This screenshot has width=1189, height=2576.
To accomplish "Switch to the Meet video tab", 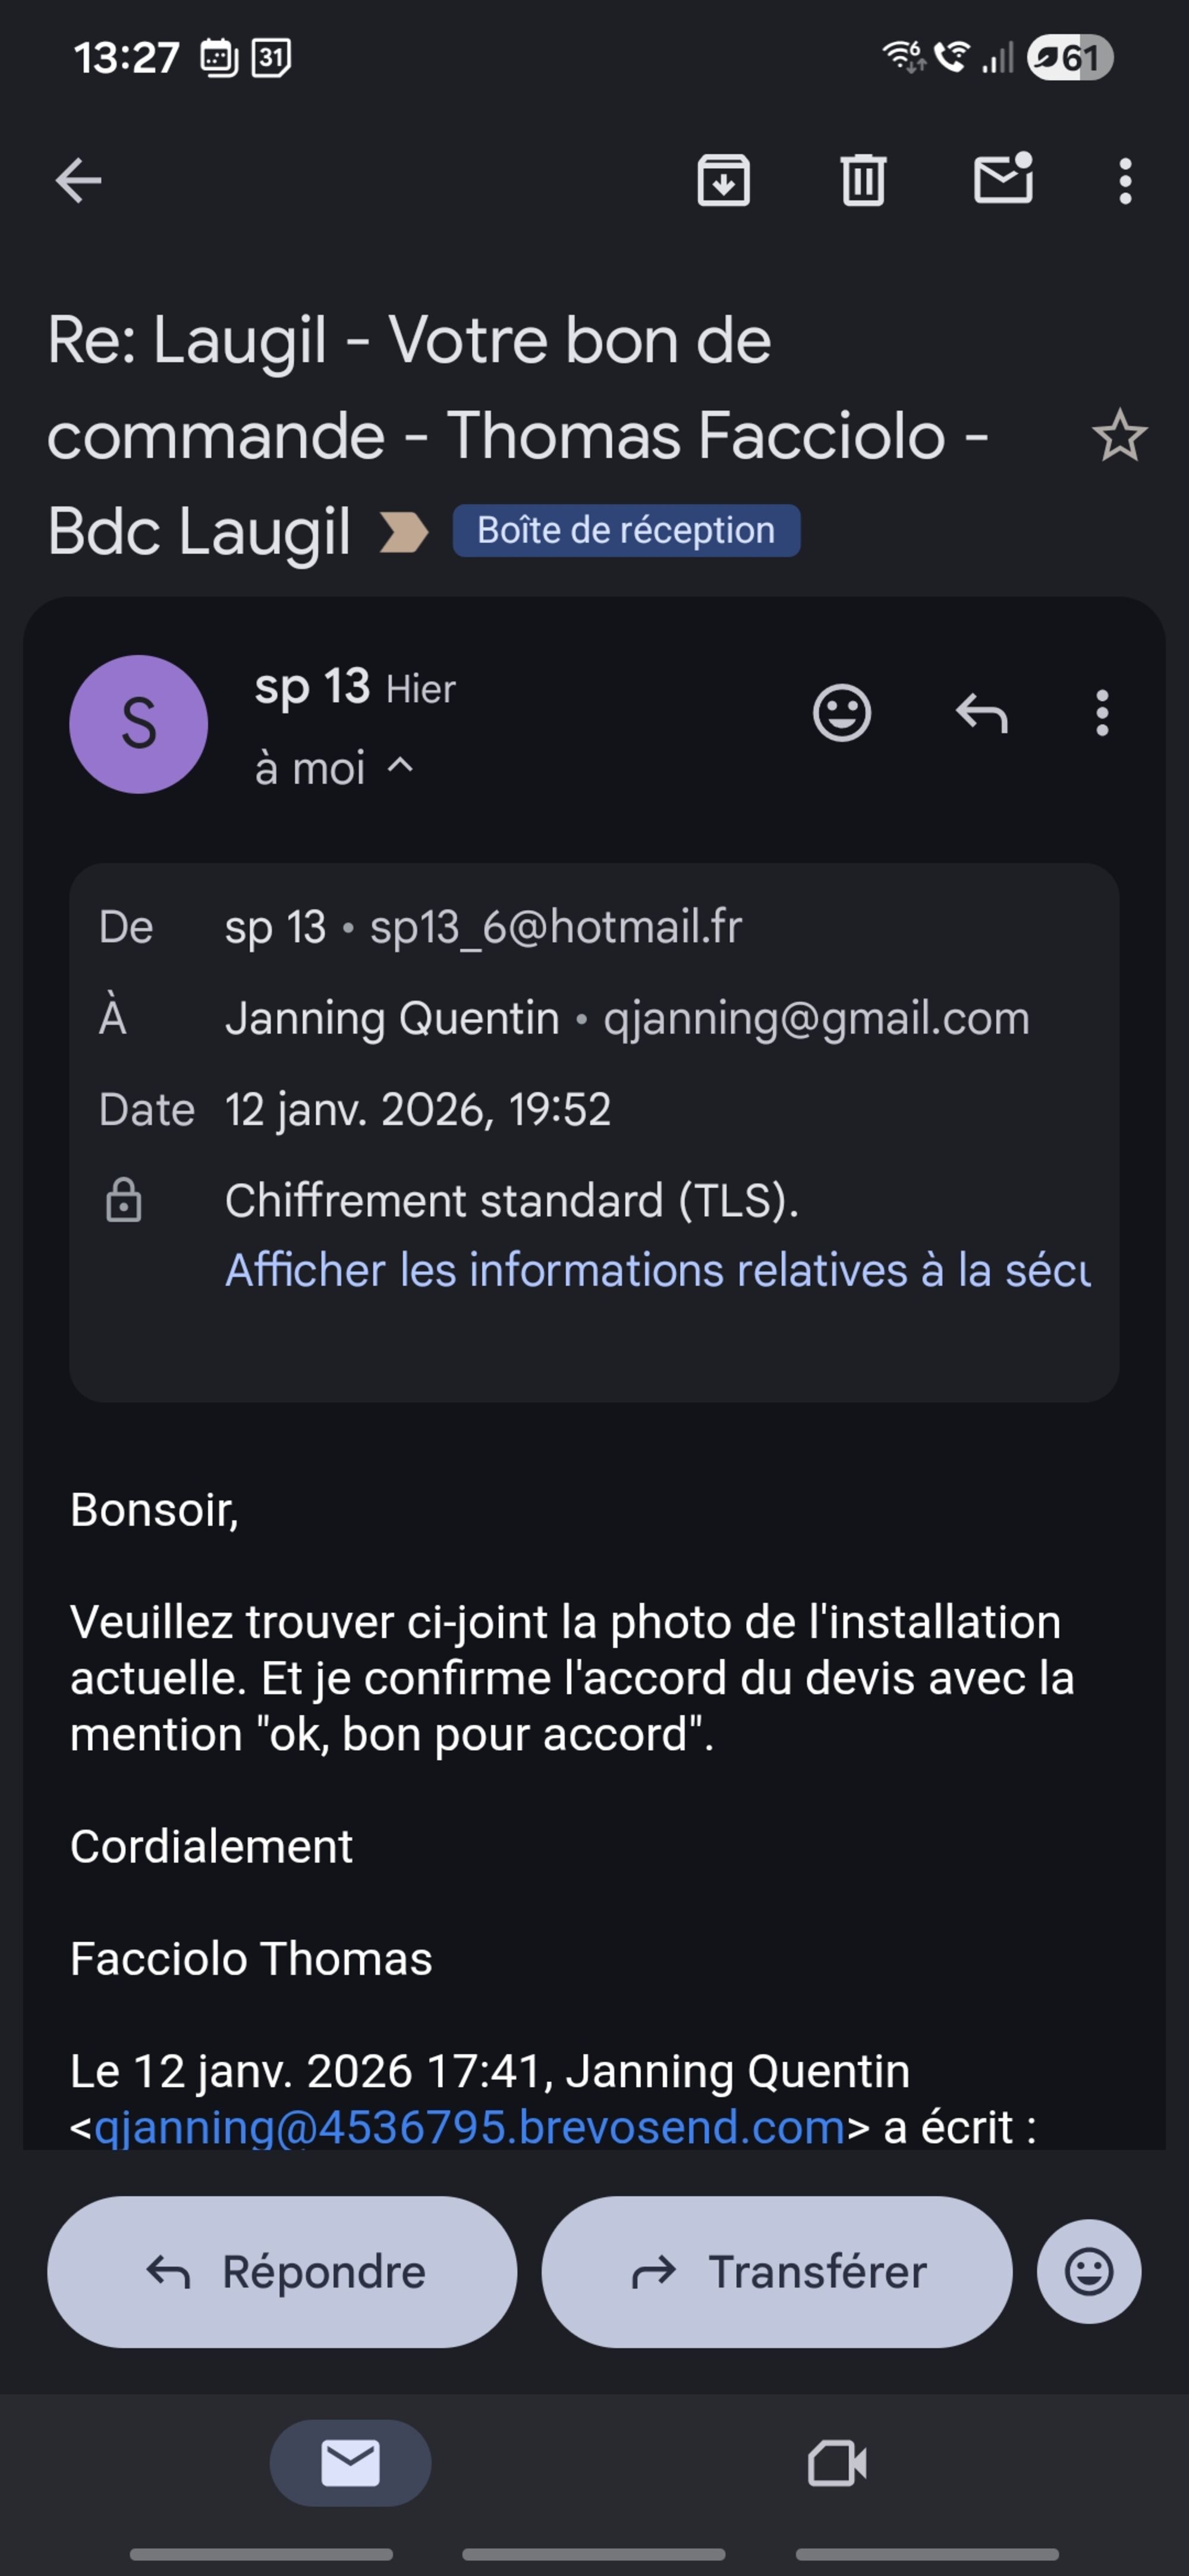I will coord(837,2463).
